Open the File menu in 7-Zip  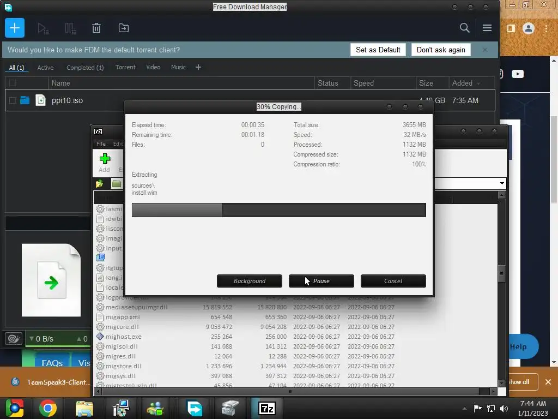[101, 143]
